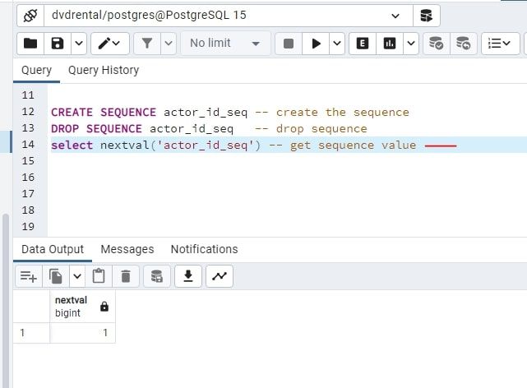527x388 pixels.
Task: Click the lock icon in nextval header
Action: point(104,307)
